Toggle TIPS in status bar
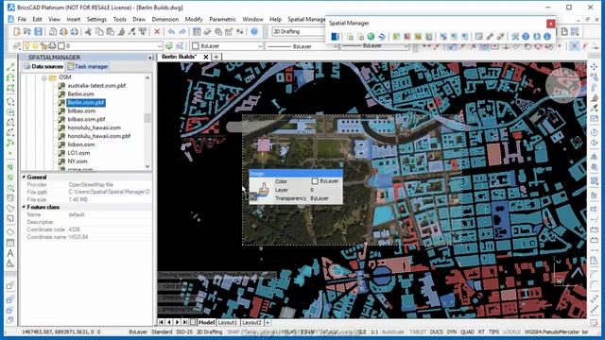This screenshot has width=605, height=340. point(493,331)
